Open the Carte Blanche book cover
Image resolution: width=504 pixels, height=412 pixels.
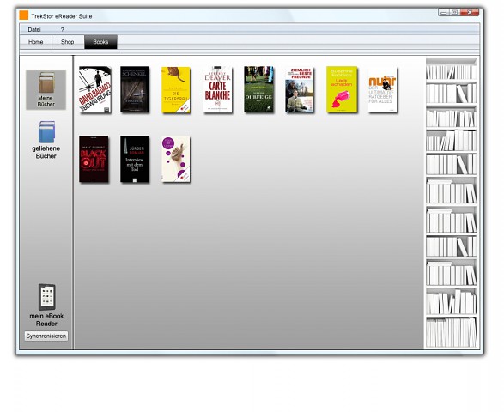click(x=217, y=89)
